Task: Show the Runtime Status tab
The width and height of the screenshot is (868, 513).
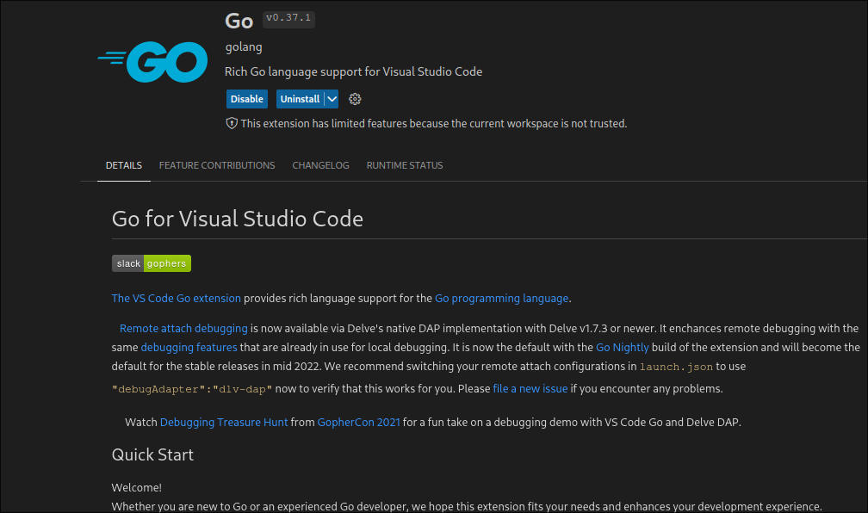Action: click(x=405, y=165)
